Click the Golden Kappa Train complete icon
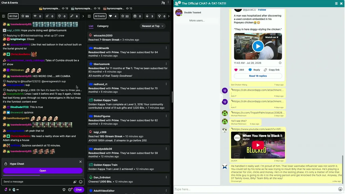The width and height of the screenshot is (345, 194). pyautogui.click(x=91, y=100)
